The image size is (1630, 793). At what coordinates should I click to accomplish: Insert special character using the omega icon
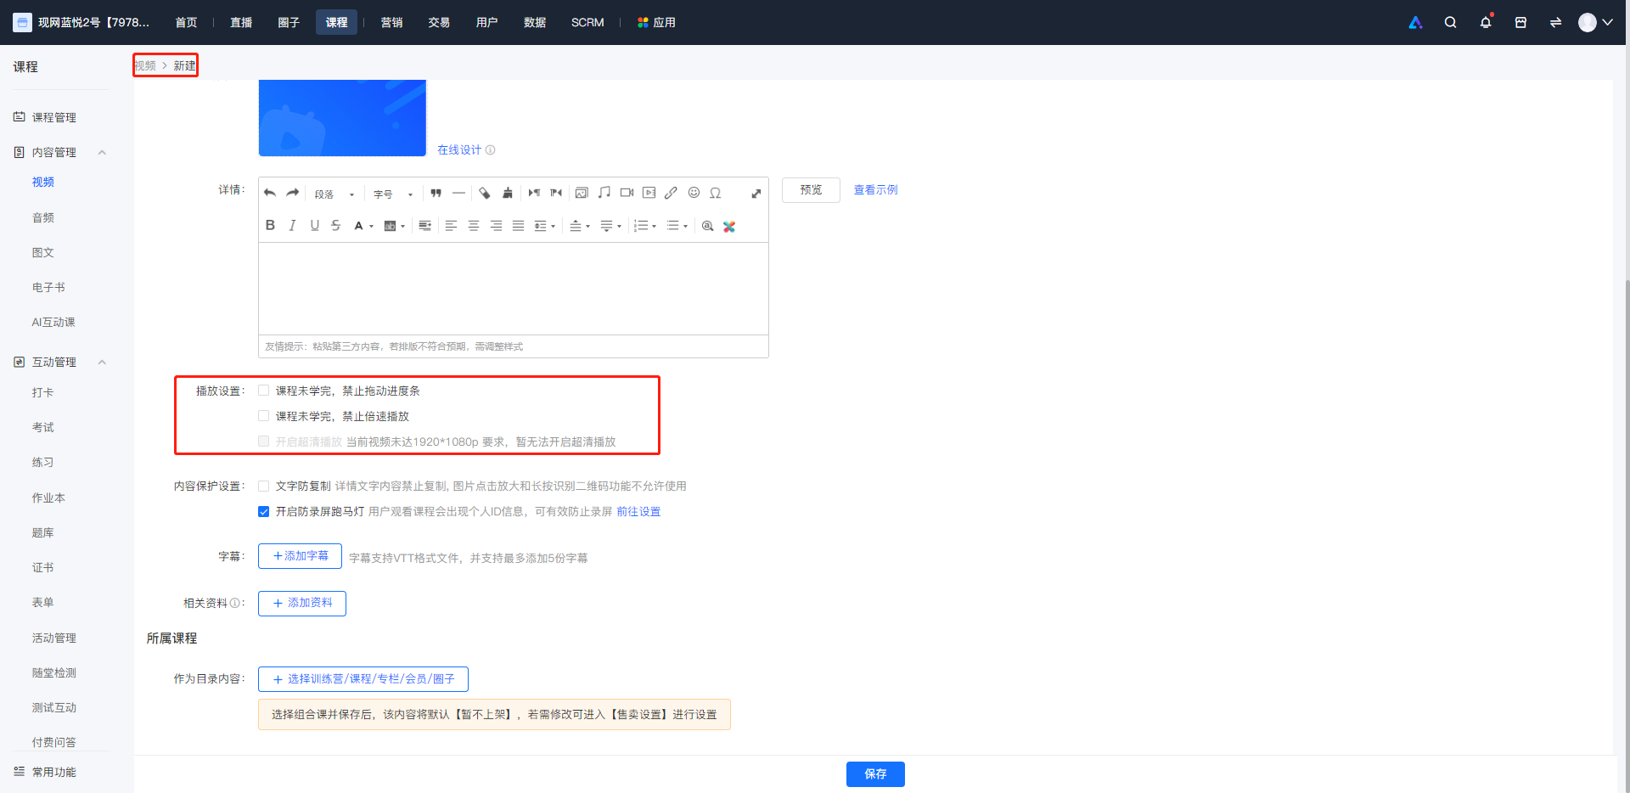point(716,193)
